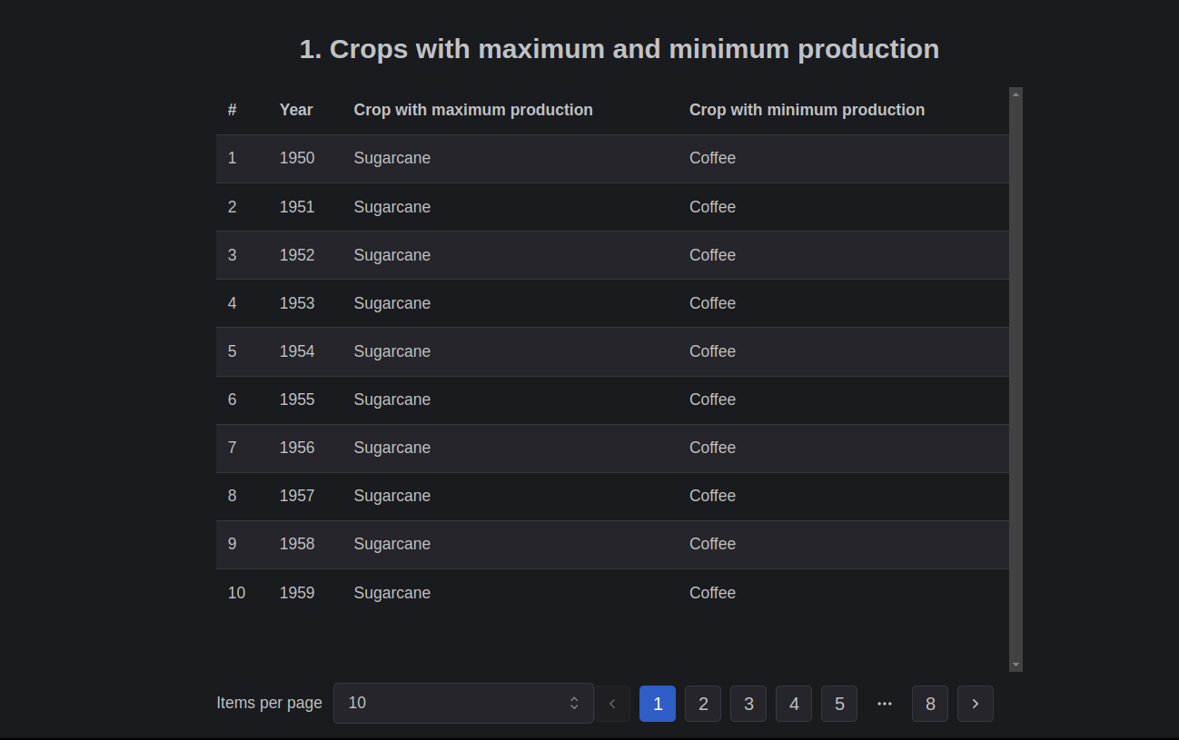This screenshot has width=1179, height=740.
Task: Open the Items per page selector chevrons
Action: (x=574, y=704)
